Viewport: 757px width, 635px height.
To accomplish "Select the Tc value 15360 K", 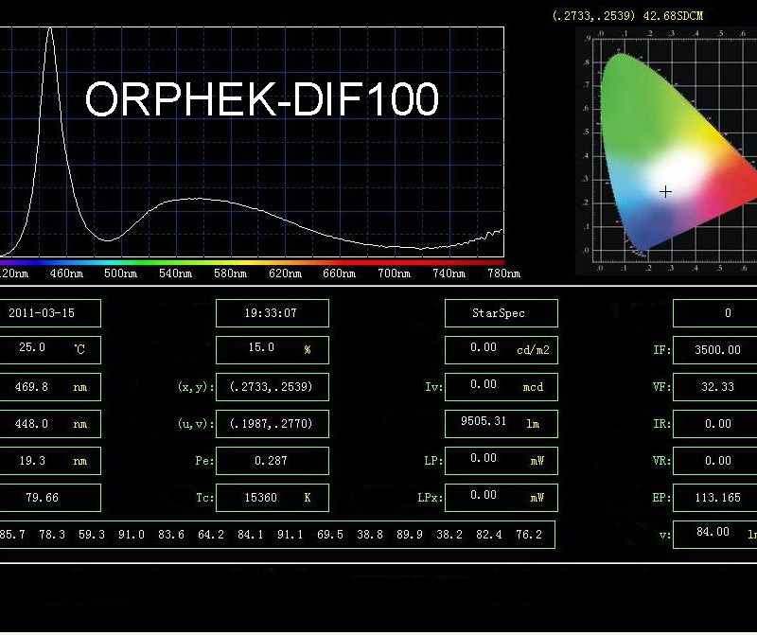I will click(x=273, y=498).
